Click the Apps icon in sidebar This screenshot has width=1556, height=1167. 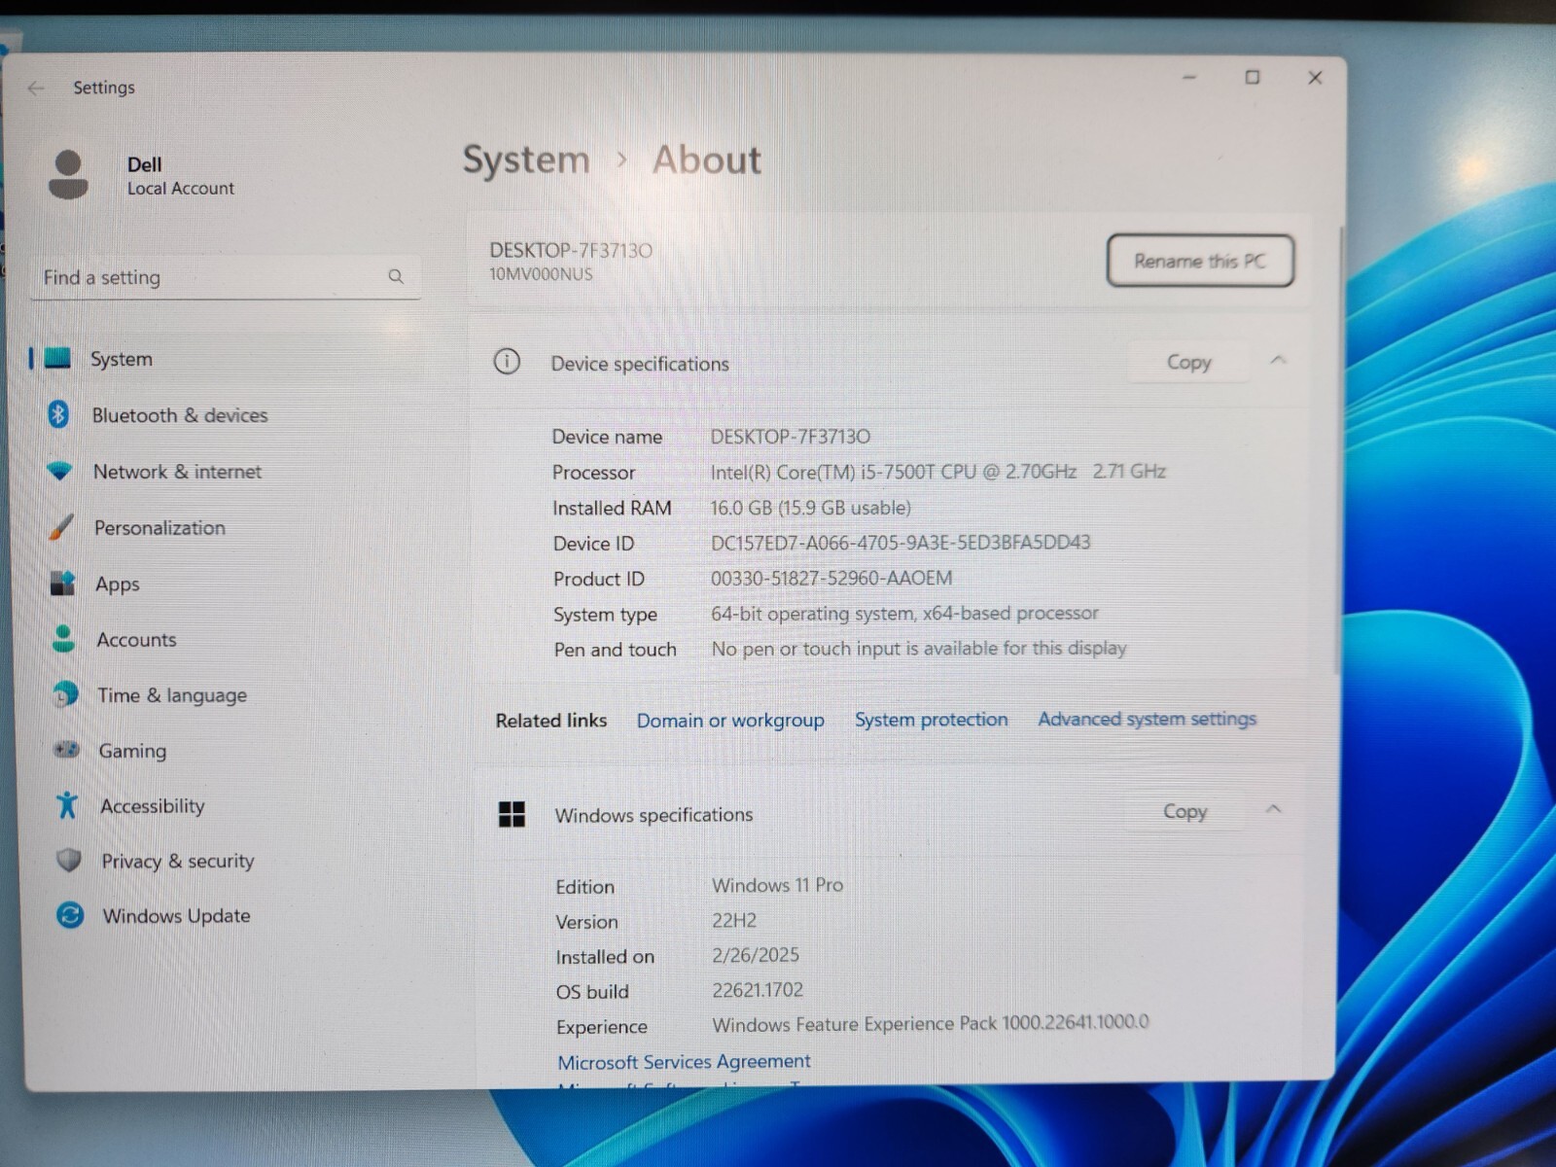point(62,583)
